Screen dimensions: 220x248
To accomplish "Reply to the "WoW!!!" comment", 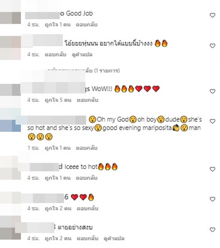I will (87, 100).
